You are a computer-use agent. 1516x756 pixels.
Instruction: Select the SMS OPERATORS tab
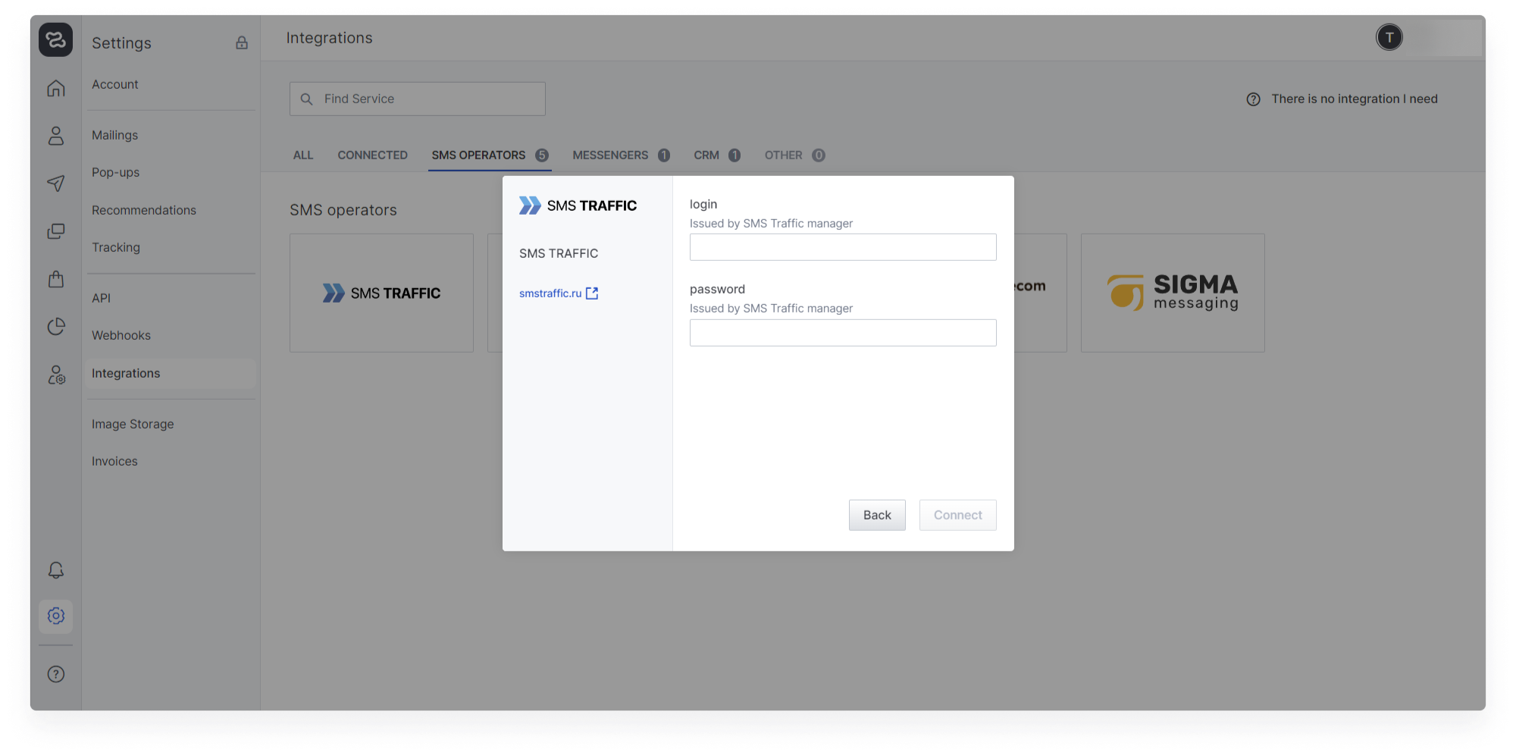(x=490, y=155)
